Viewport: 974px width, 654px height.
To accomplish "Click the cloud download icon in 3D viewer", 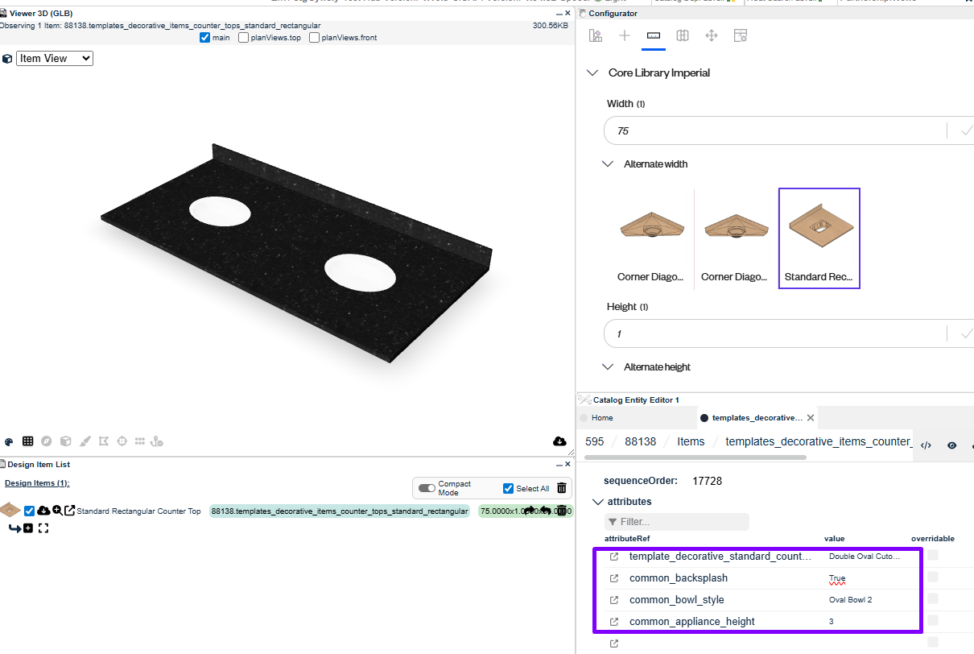I will click(559, 441).
